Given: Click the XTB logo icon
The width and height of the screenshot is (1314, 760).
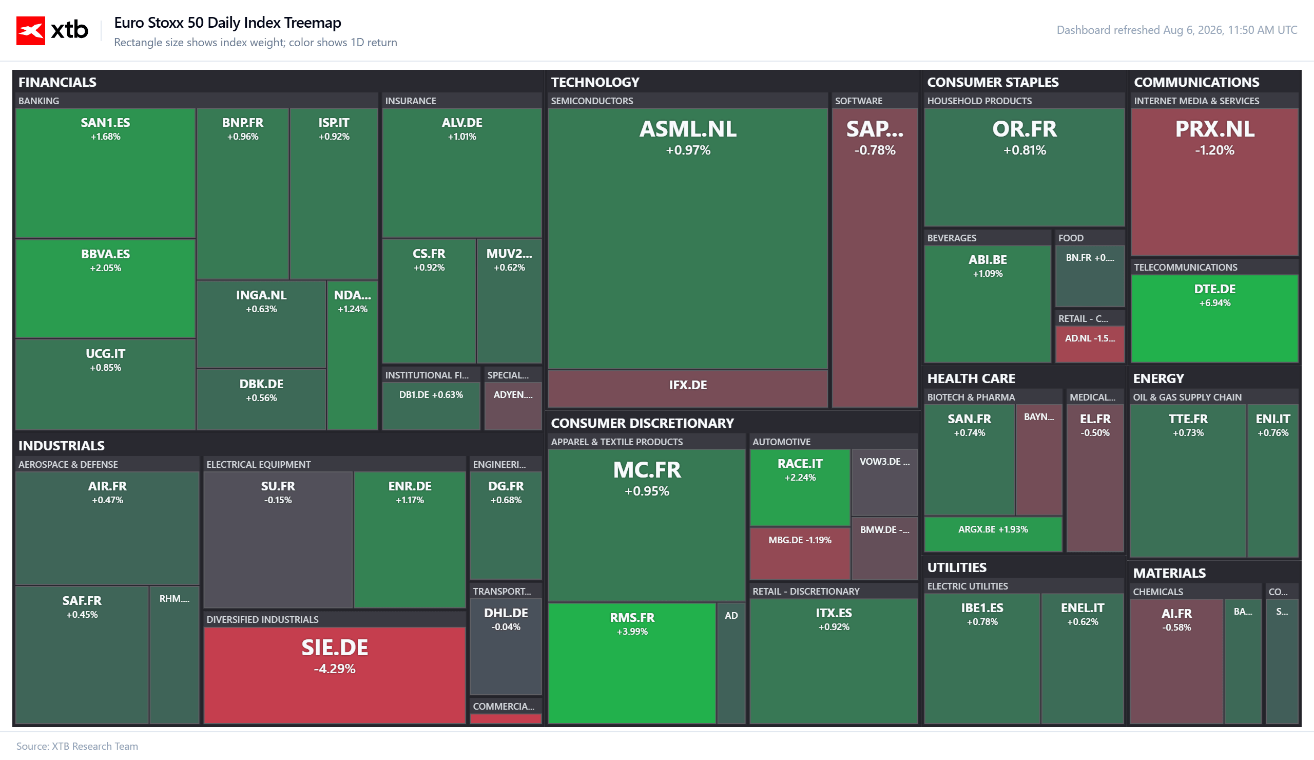Looking at the screenshot, I should pyautogui.click(x=30, y=31).
